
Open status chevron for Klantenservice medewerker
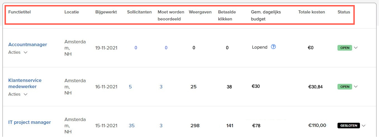point(356,87)
